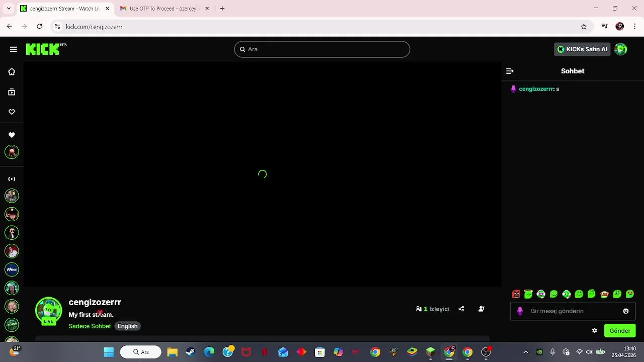Click the filled white heart sidebar icon

12,135
